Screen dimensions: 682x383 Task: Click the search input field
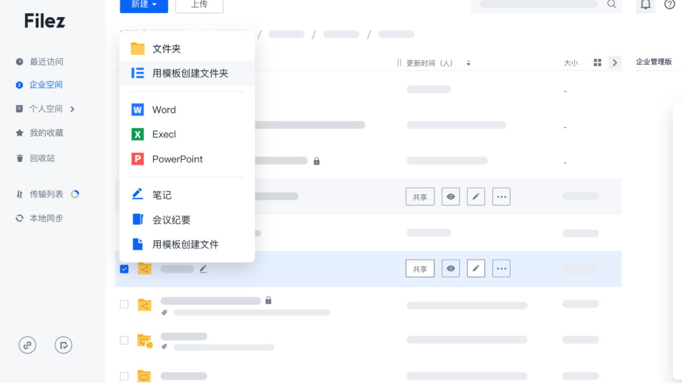point(538,4)
